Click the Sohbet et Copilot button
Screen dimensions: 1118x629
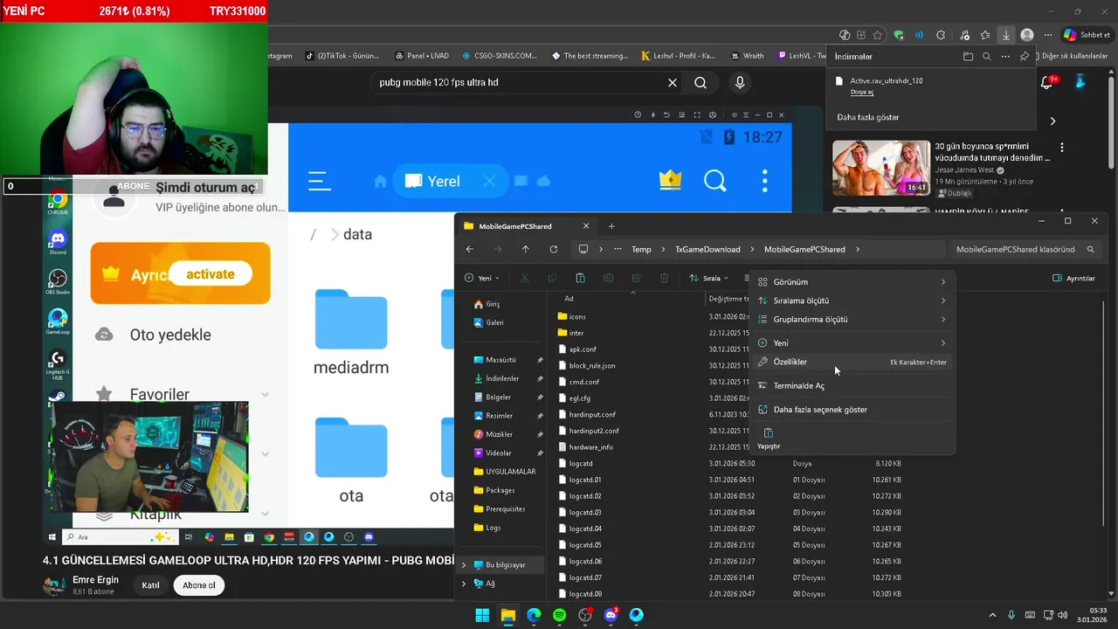1087,35
